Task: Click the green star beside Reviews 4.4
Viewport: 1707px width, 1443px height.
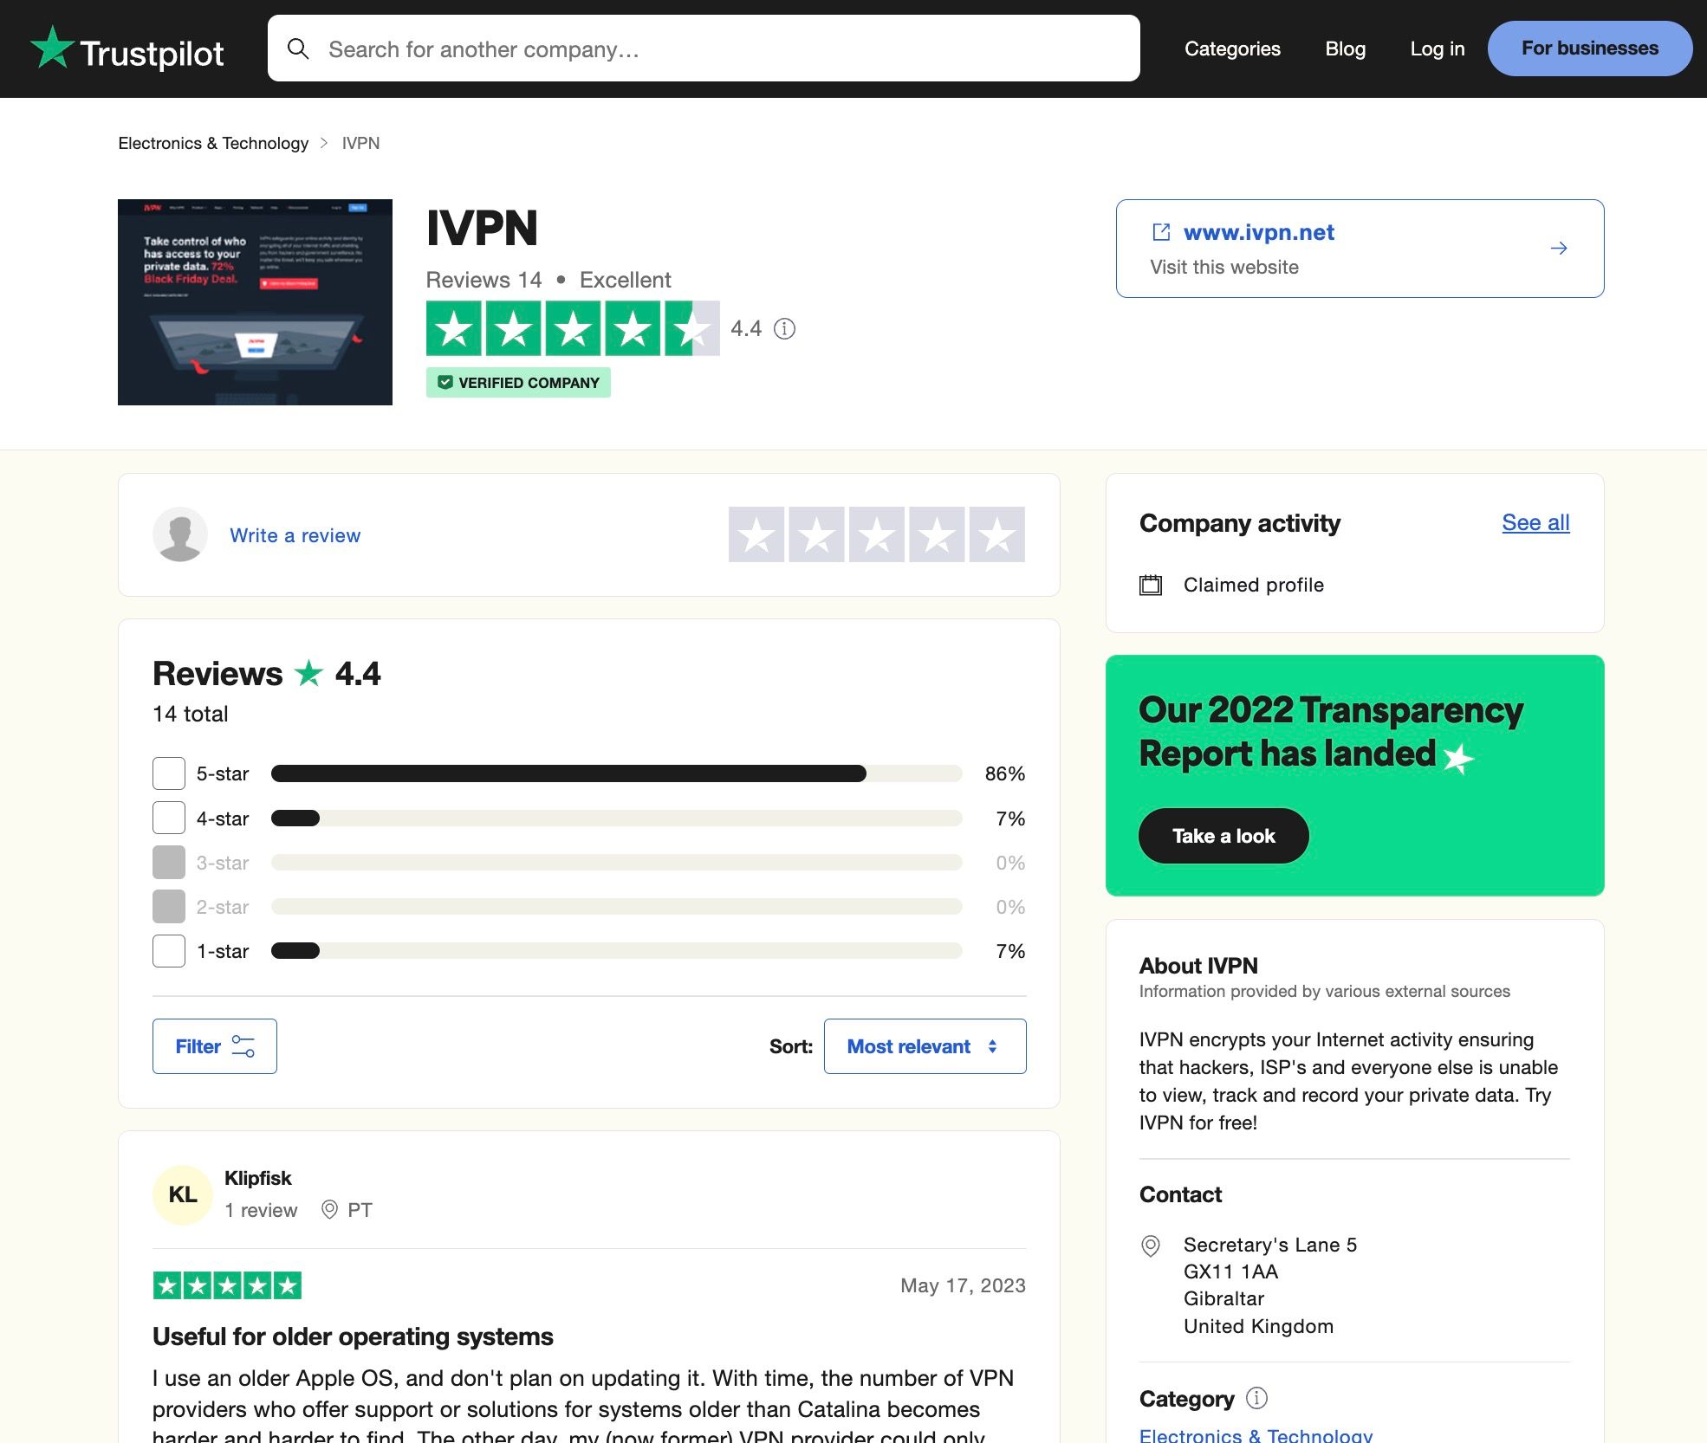Action: 308,673
